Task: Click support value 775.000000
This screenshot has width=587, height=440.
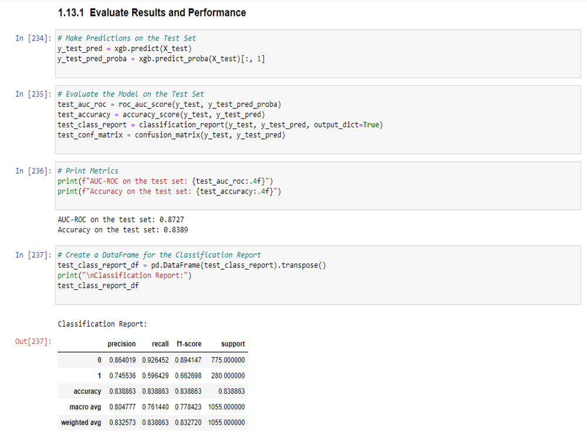Action: (x=228, y=360)
